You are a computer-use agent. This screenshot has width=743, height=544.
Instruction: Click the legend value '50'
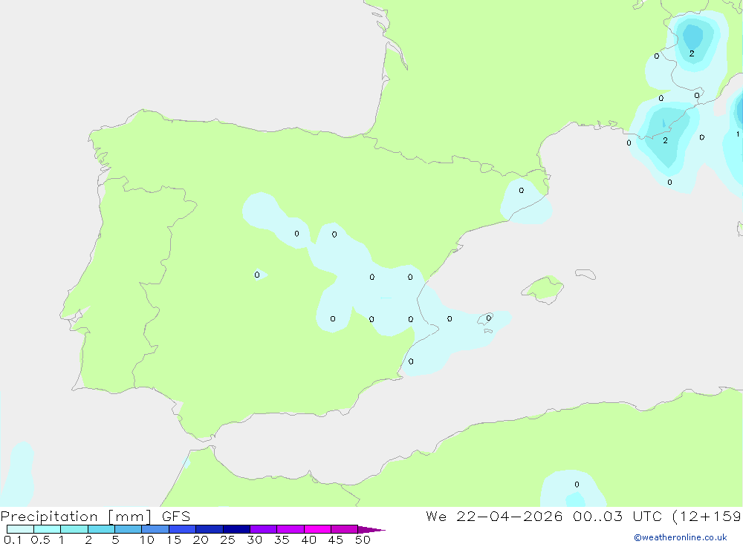363,540
